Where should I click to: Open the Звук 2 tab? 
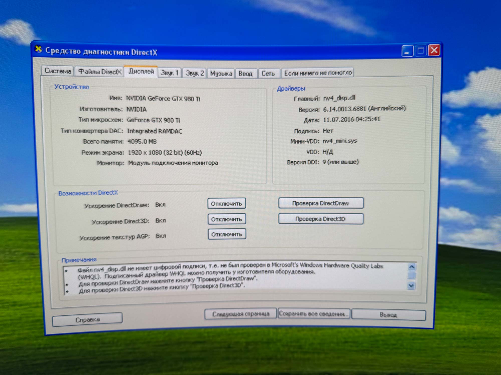point(195,73)
